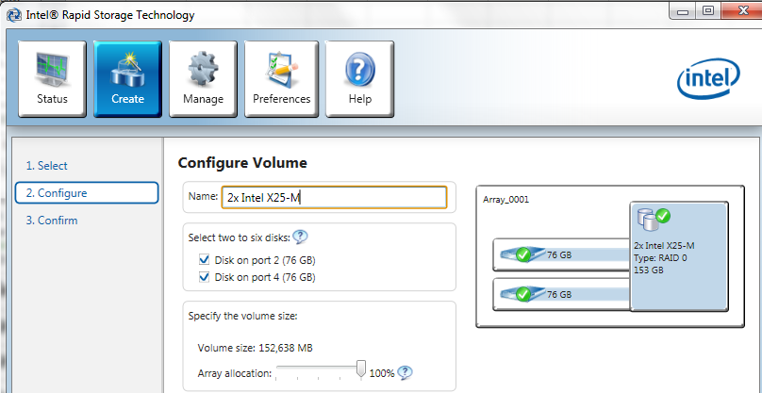Open the Help section

(x=359, y=79)
